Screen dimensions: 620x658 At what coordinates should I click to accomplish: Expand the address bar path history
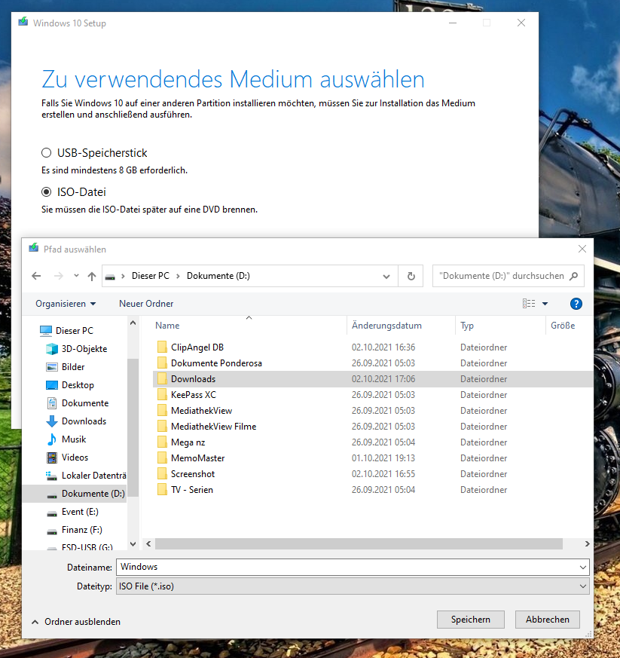(x=386, y=277)
